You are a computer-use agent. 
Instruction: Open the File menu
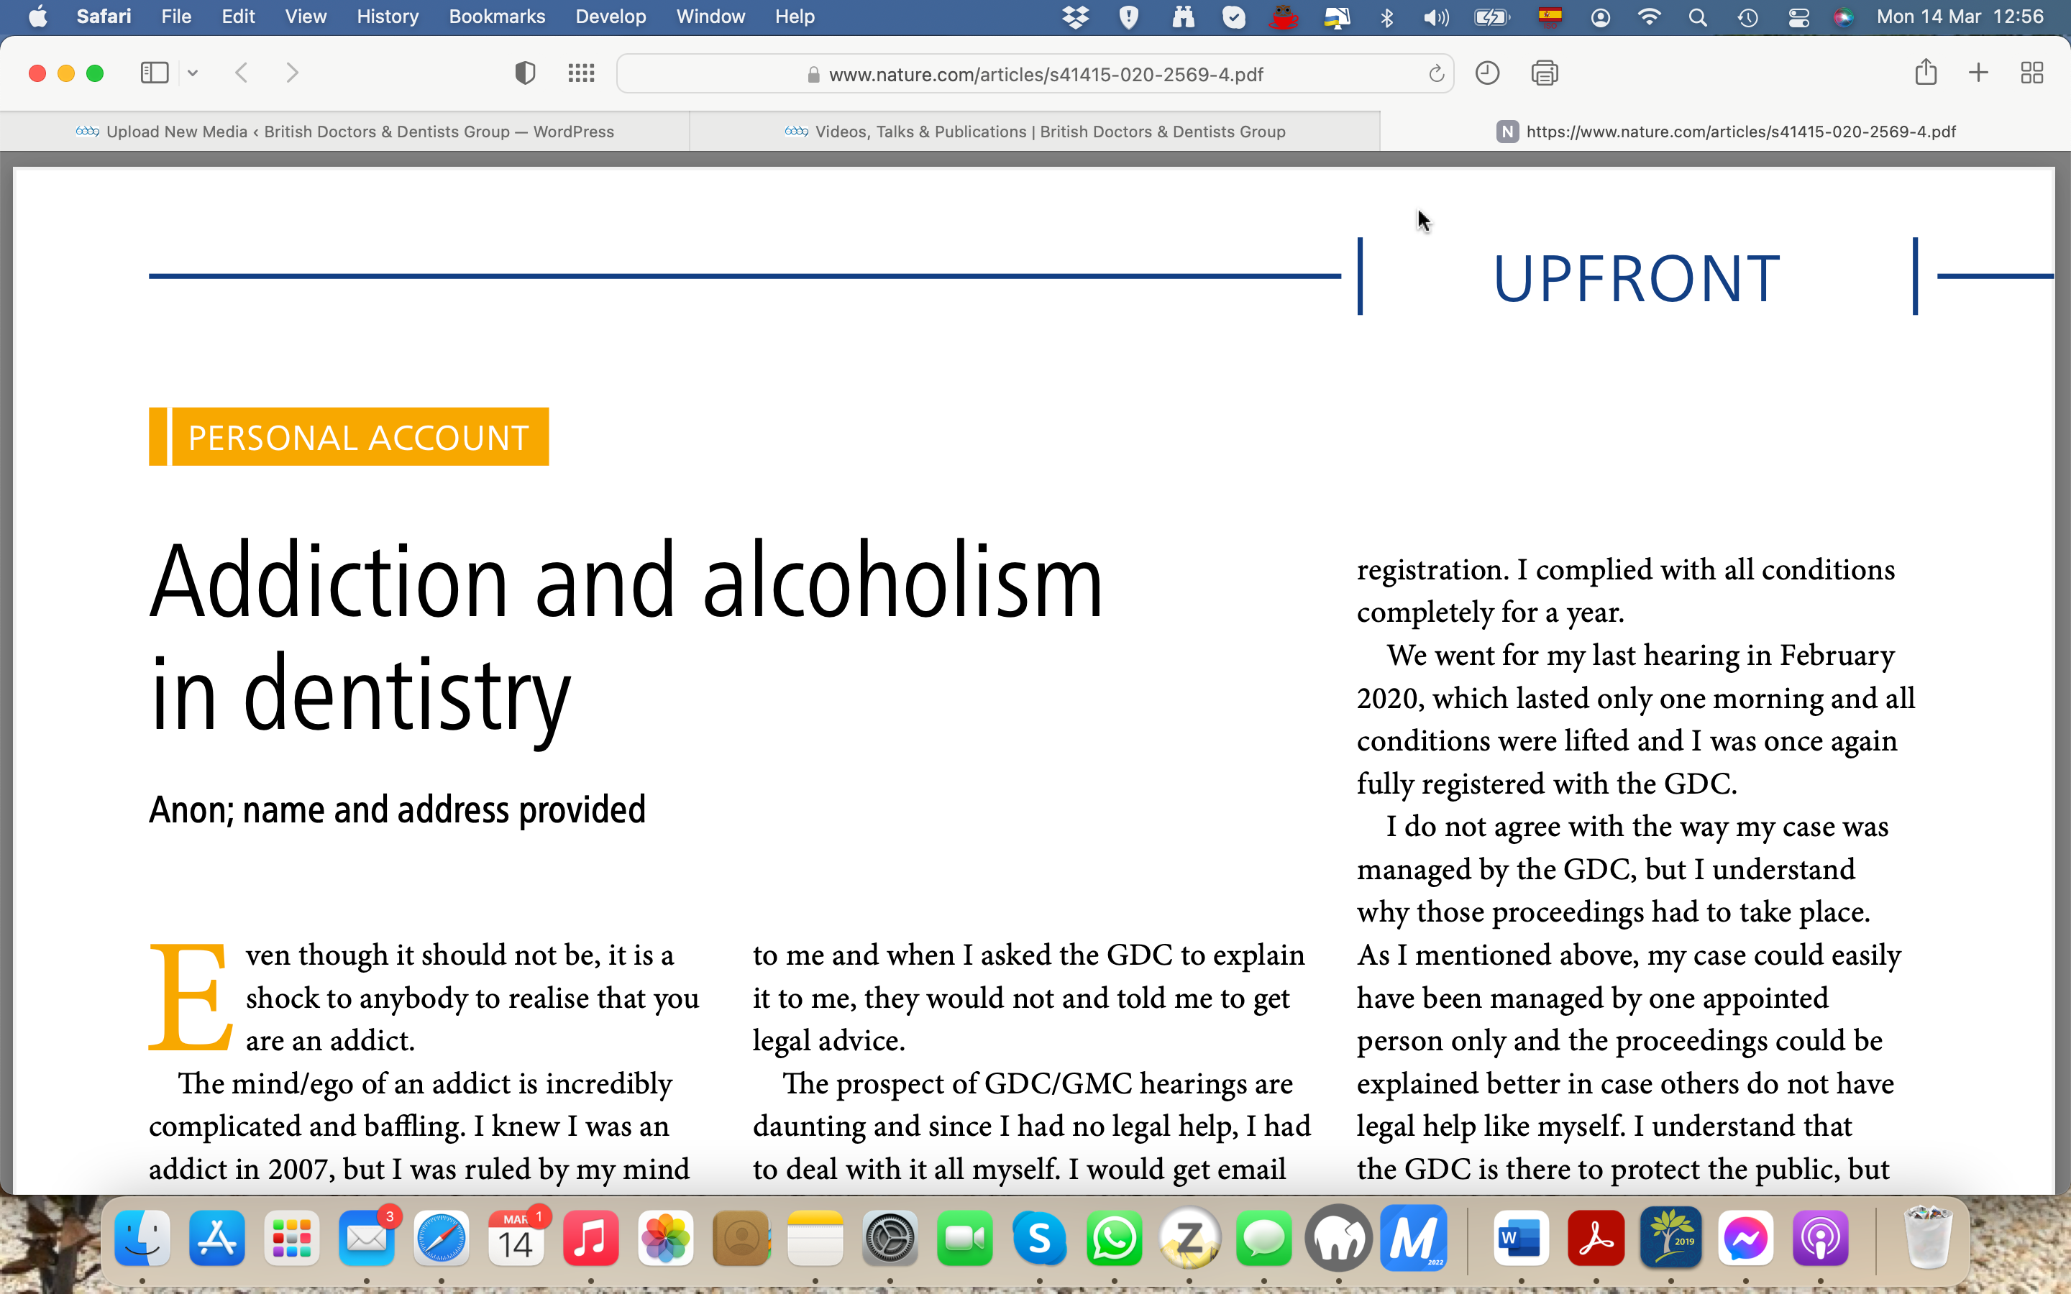coord(176,17)
